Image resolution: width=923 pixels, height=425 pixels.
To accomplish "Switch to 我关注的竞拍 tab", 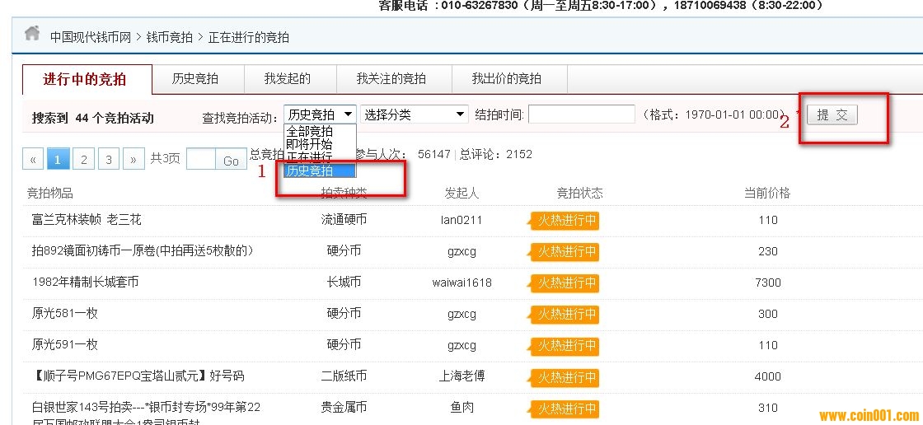I will (391, 79).
